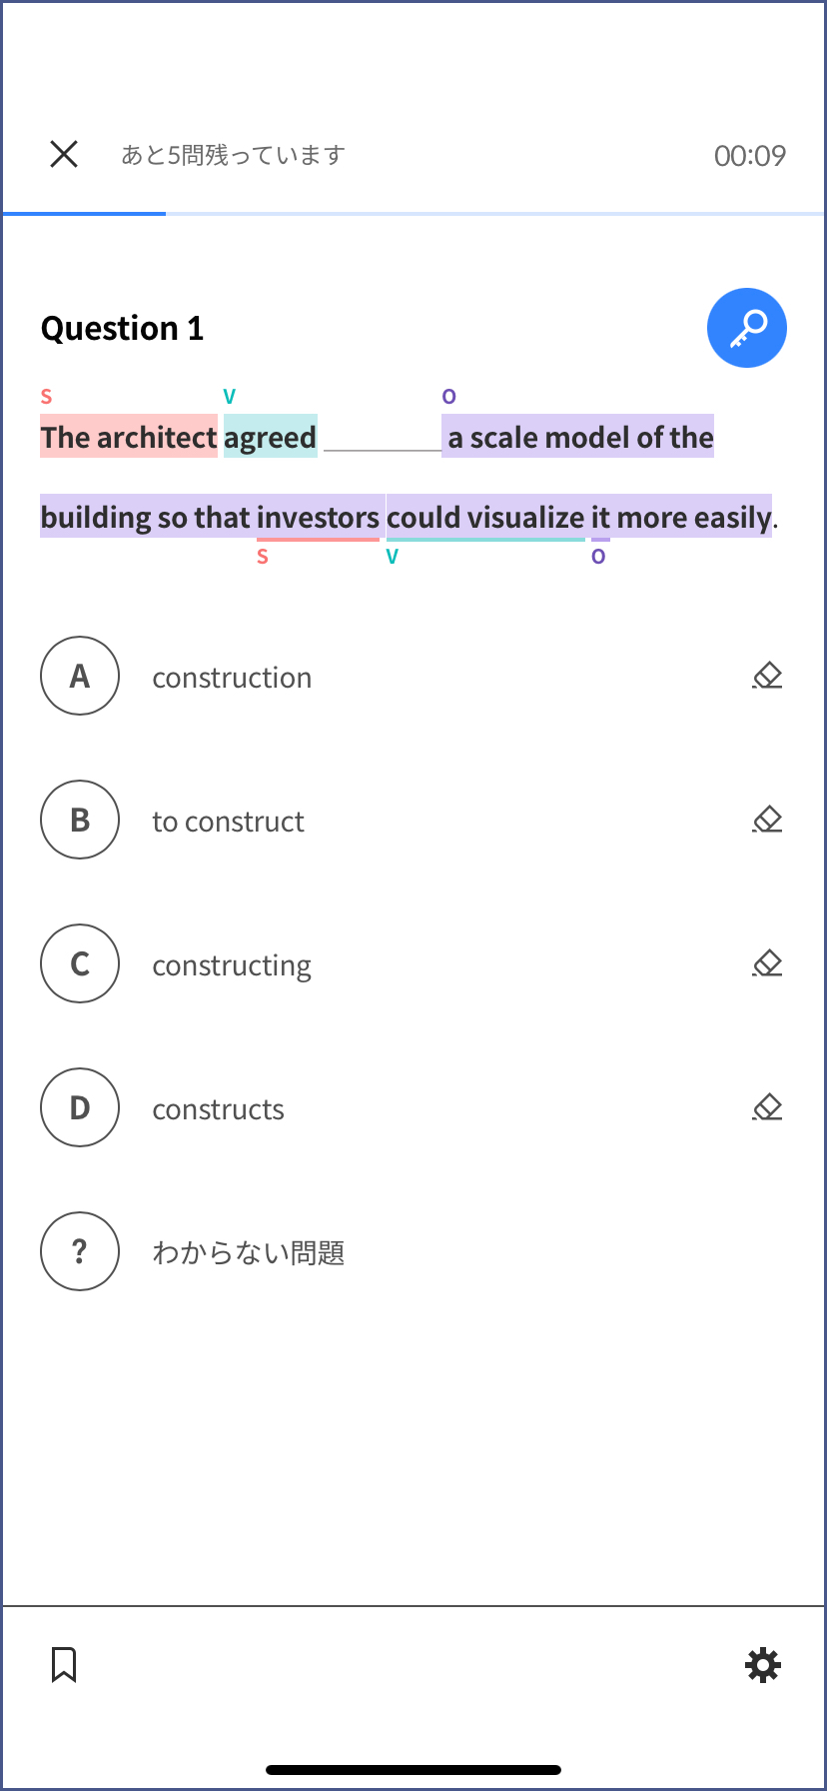Tap the highlighted phrase "The architect"
This screenshot has width=827, height=1791.
(x=129, y=437)
